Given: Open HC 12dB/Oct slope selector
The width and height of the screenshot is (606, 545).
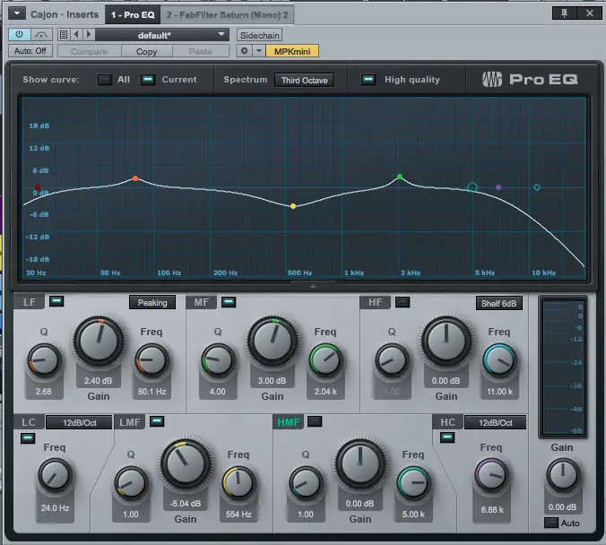Looking at the screenshot, I should [495, 422].
